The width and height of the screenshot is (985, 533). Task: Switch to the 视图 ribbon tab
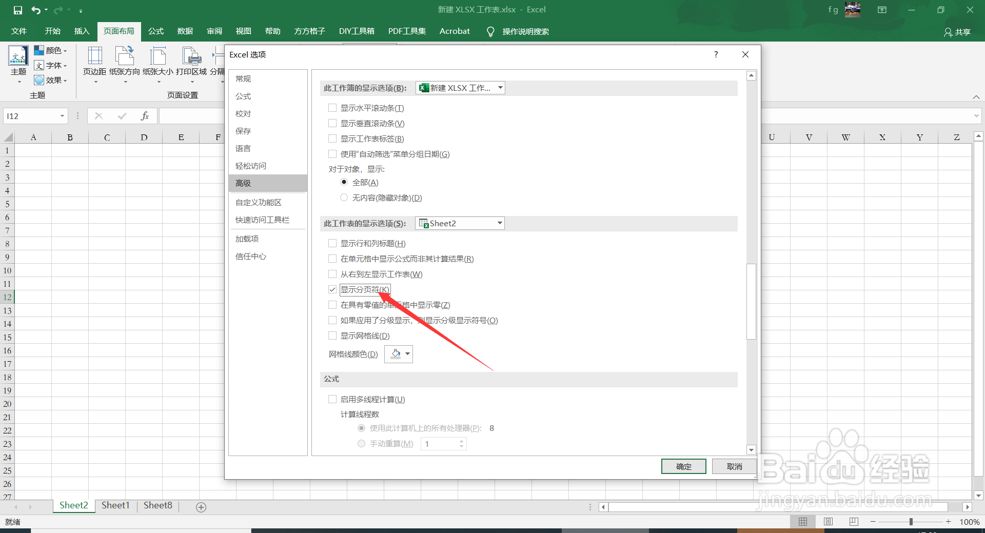243,31
